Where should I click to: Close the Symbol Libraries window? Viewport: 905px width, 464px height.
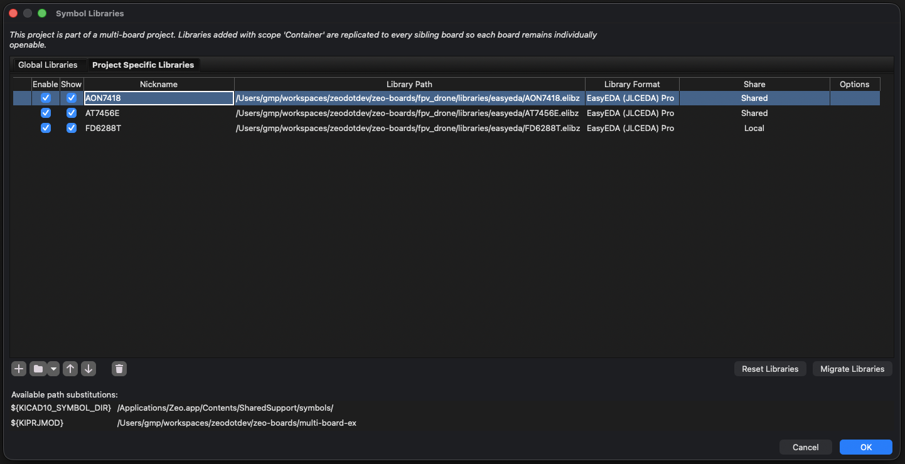click(13, 13)
